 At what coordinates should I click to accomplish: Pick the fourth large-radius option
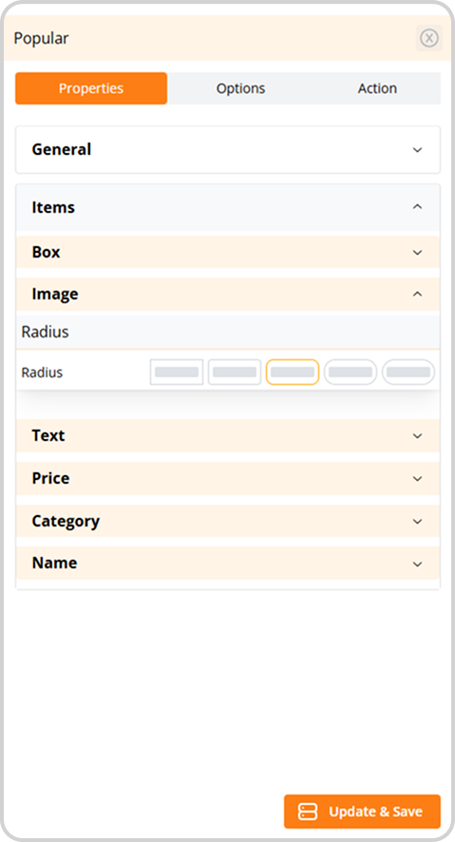351,373
